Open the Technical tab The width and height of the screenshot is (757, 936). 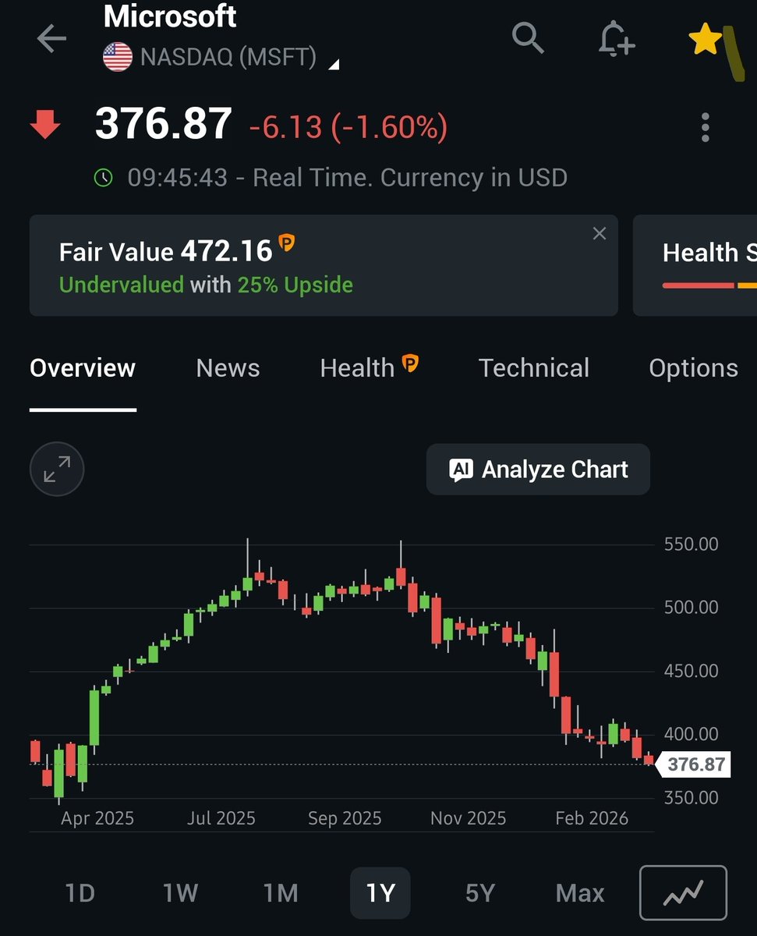(x=534, y=368)
